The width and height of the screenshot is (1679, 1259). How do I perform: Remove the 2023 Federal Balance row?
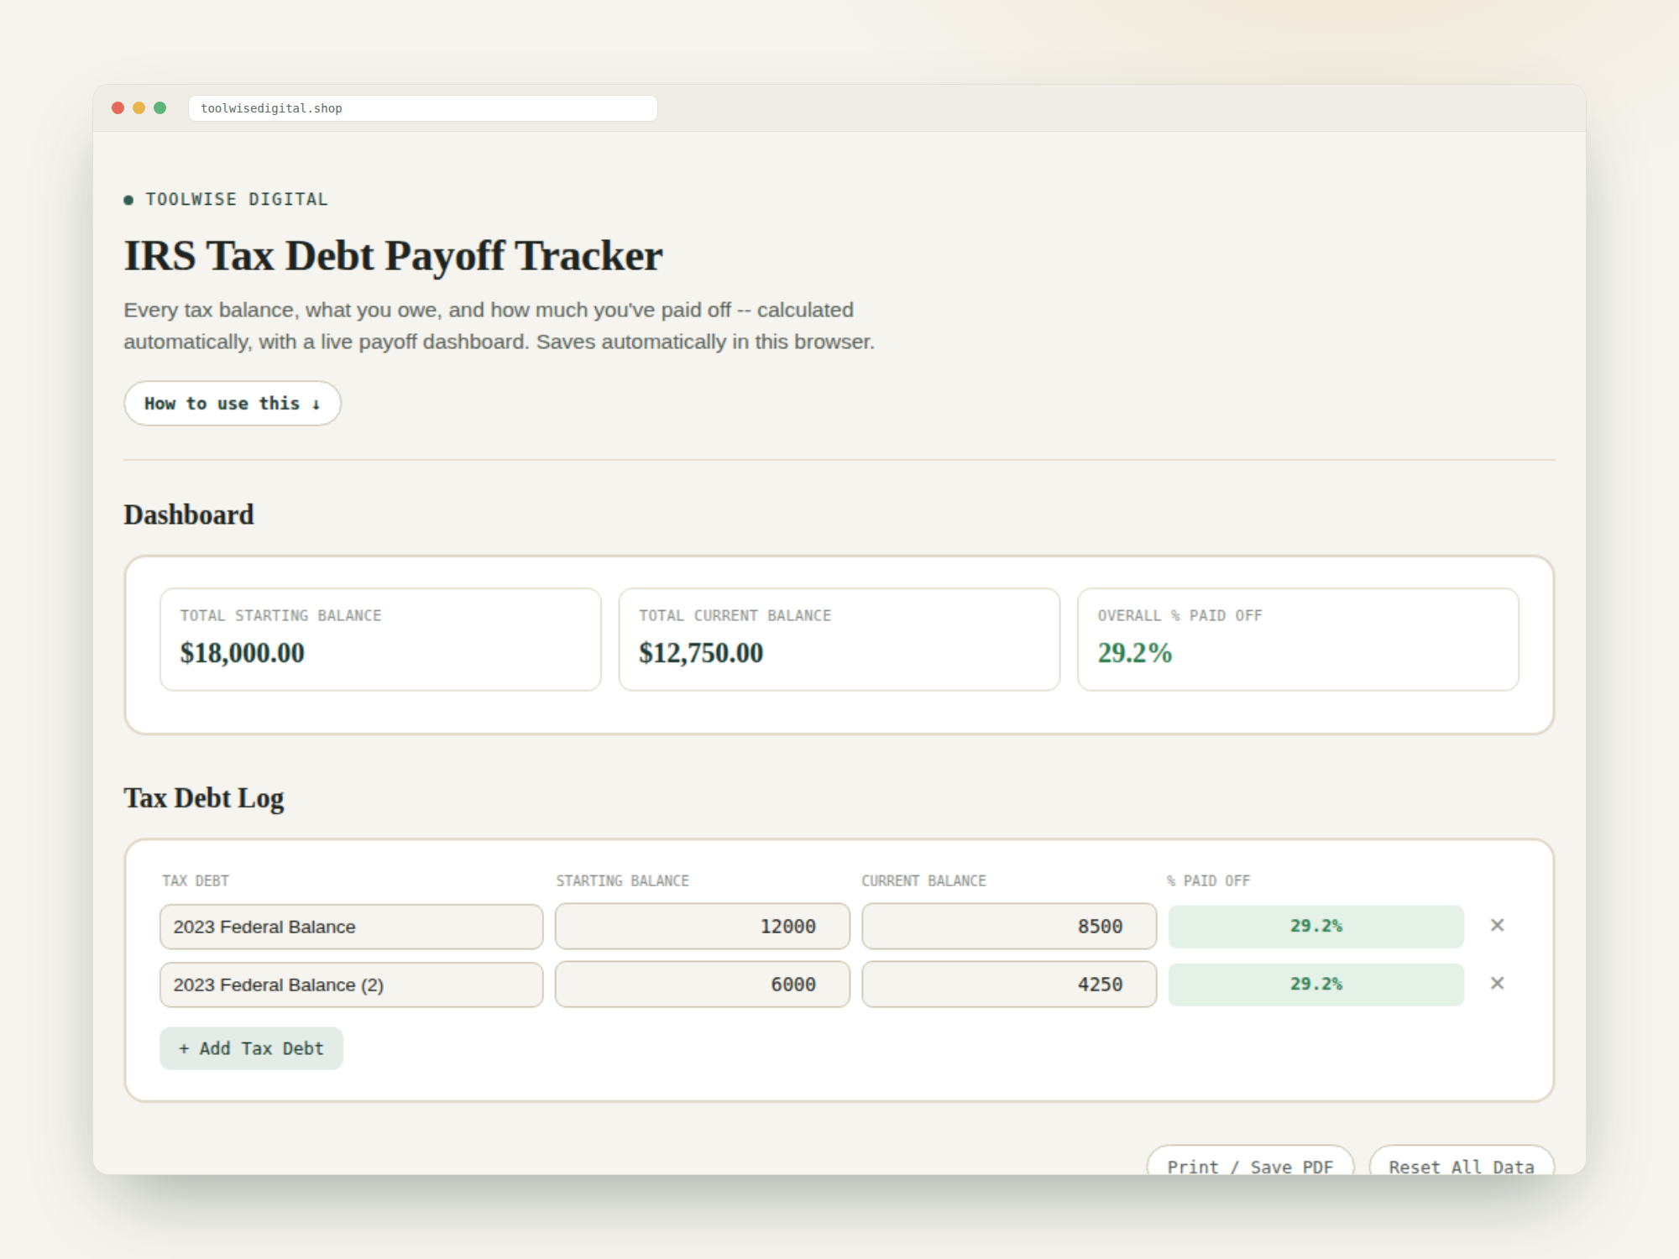(1497, 925)
